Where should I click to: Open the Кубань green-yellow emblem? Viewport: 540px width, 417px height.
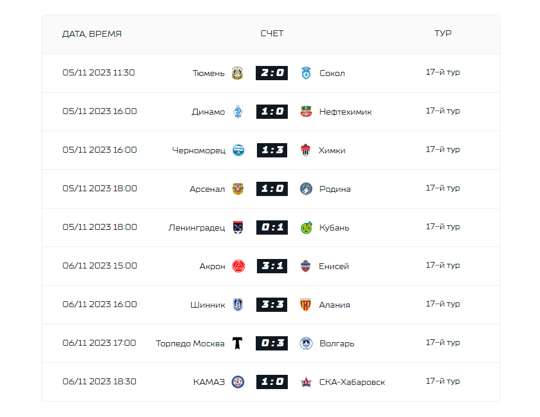point(307,228)
